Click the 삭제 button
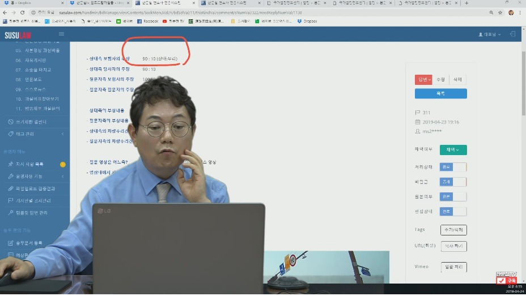Screen dimensions: 526x296 click(457, 80)
